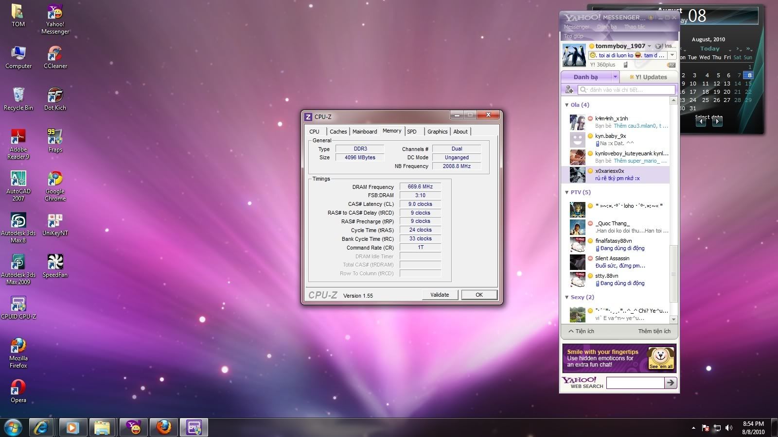
Task: Open the Trợ giúp menu
Action: point(574,36)
